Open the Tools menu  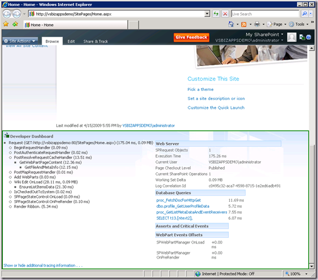[299, 24]
